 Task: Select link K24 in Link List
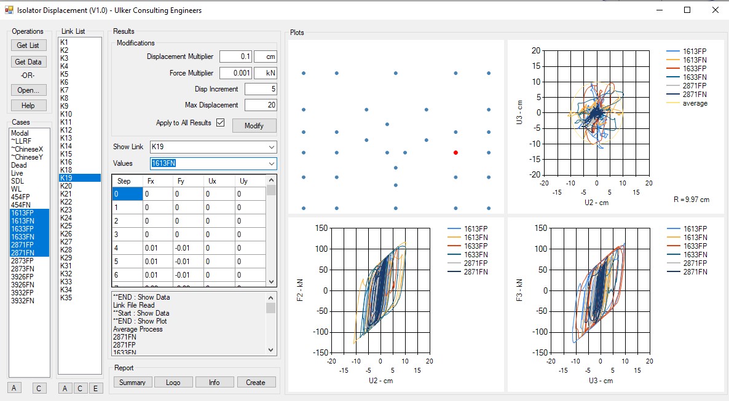(x=79, y=217)
